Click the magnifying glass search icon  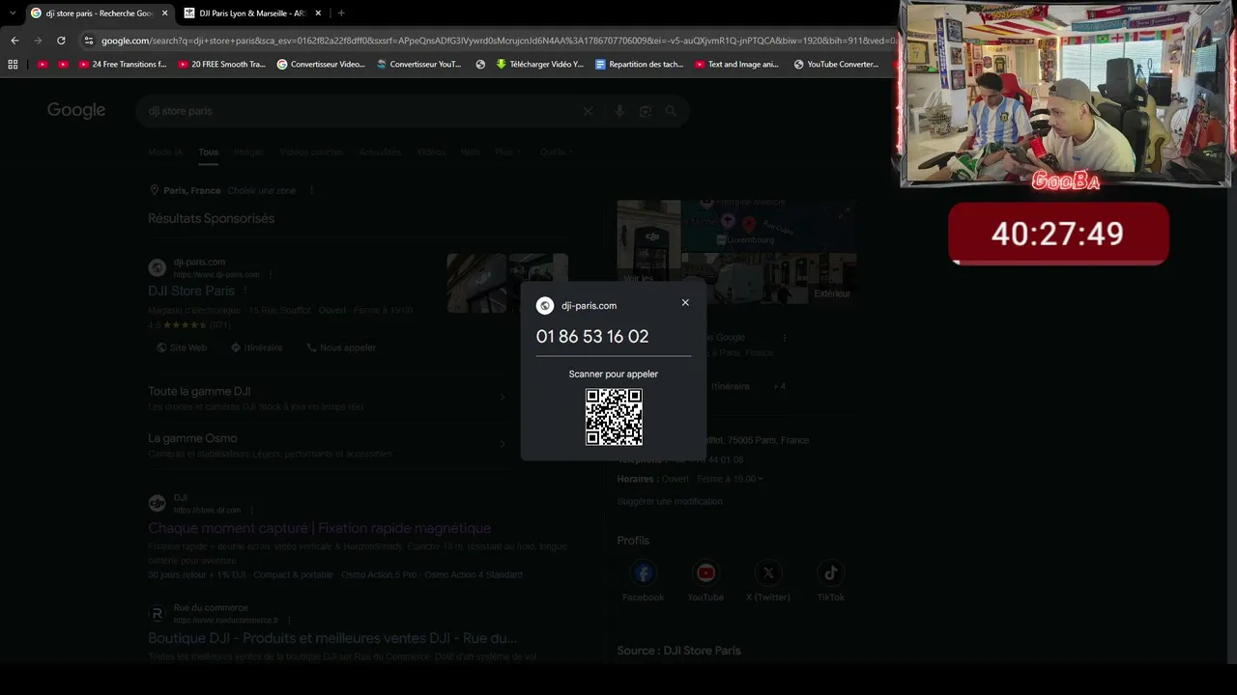pyautogui.click(x=672, y=111)
